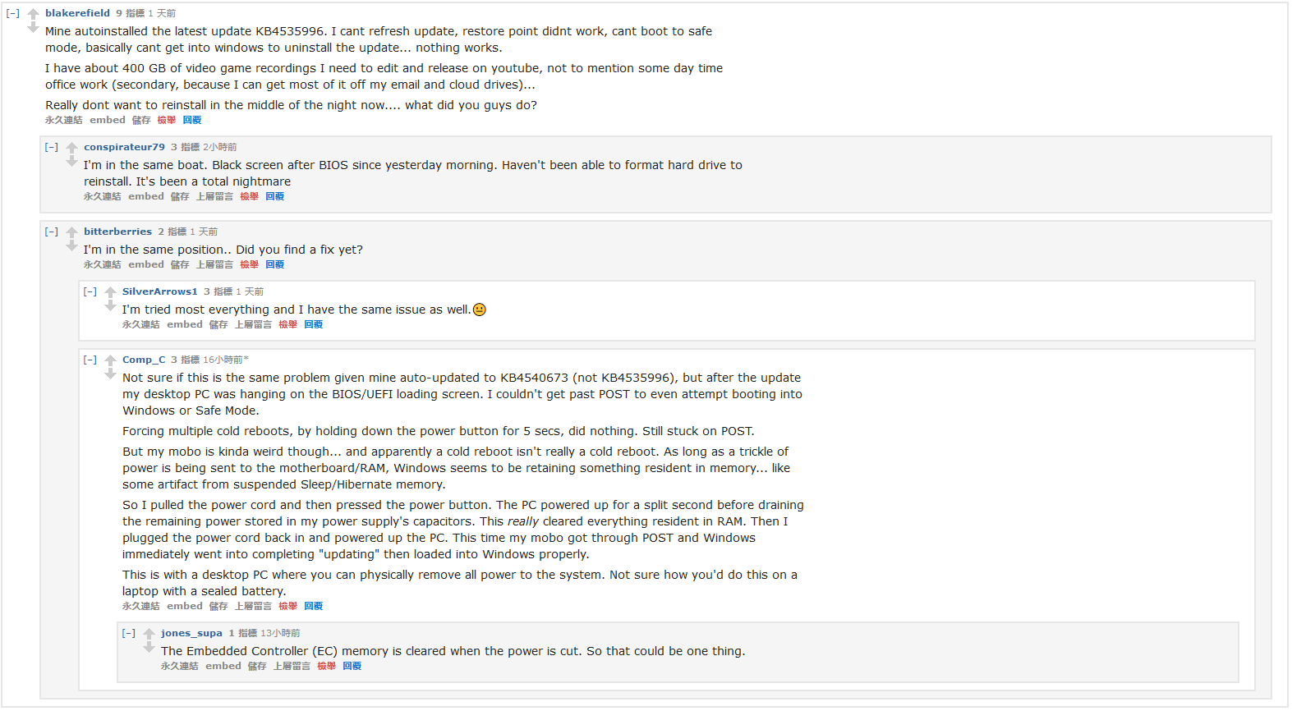Downvote bitterberries' comment
Screen dimensions: 1292x711
click(x=72, y=246)
